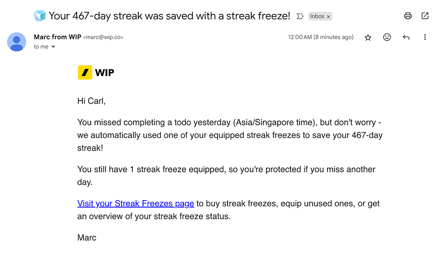Print this email with the printer icon
This screenshot has width=436, height=265.
(408, 16)
